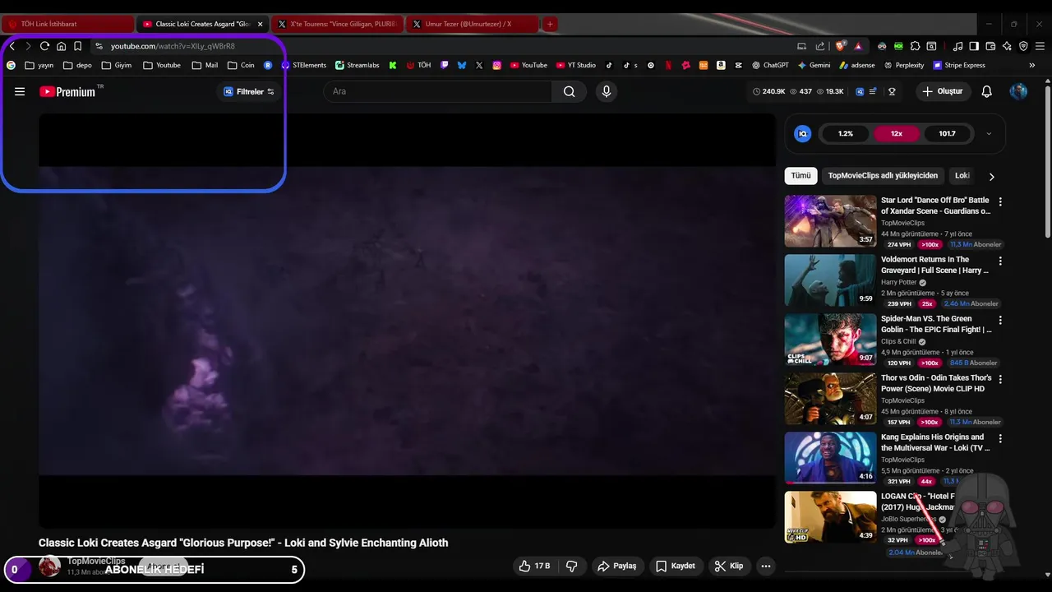Open the music note playlist icon
Viewport: 1052px width, 592px height.
coord(957,46)
